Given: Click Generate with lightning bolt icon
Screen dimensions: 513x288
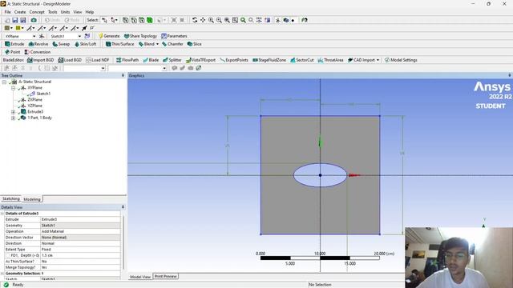Looking at the screenshot, I should coord(109,36).
